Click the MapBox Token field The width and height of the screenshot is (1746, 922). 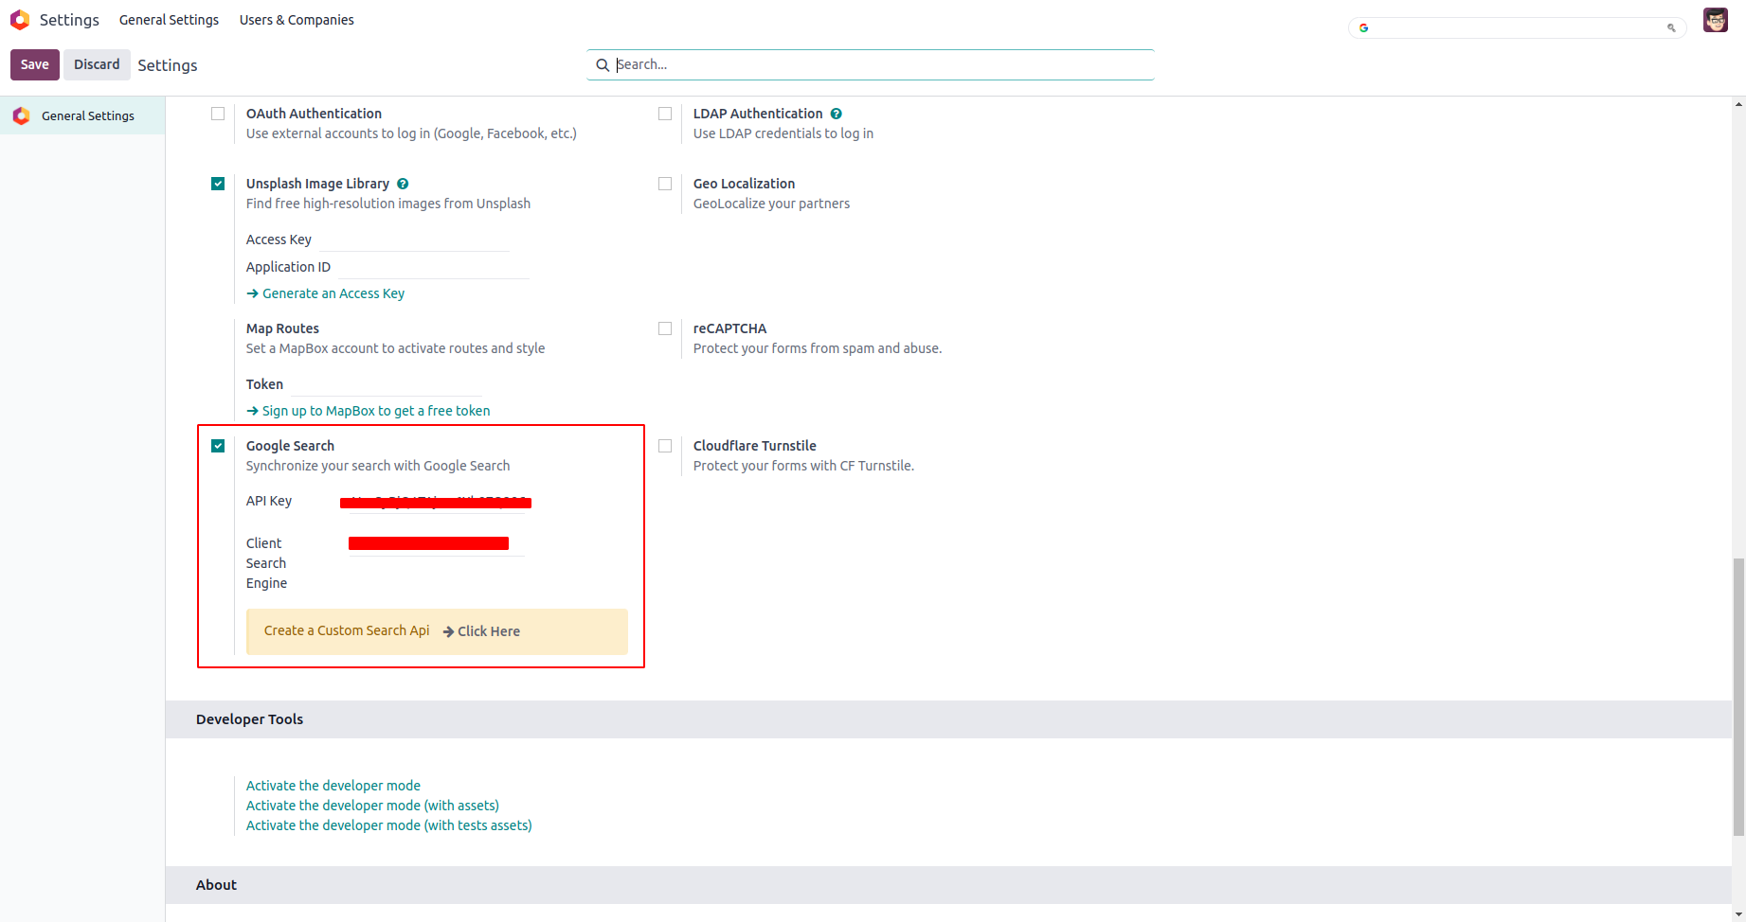click(387, 384)
